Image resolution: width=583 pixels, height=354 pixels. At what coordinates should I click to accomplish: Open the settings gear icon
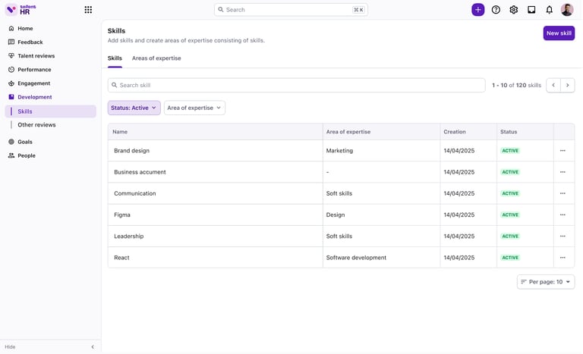[514, 10]
